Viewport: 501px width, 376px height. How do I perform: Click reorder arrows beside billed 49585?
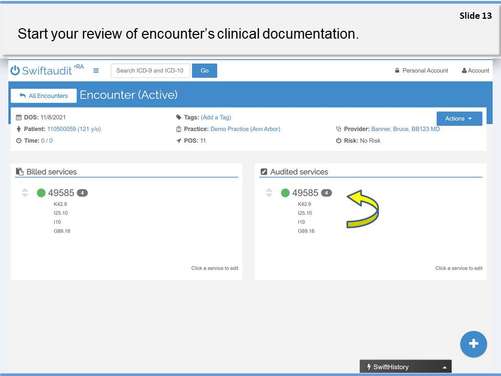25,193
